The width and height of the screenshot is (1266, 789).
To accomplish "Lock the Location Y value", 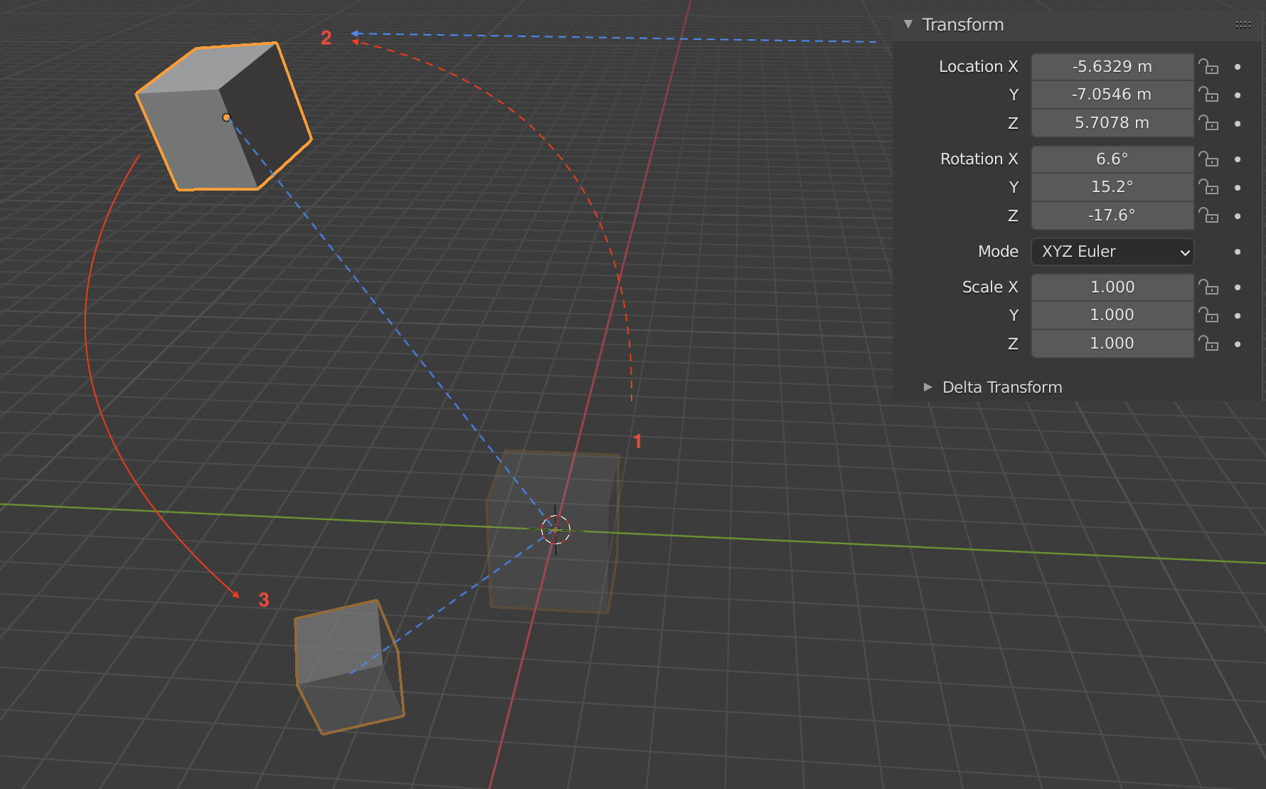I will click(1209, 94).
